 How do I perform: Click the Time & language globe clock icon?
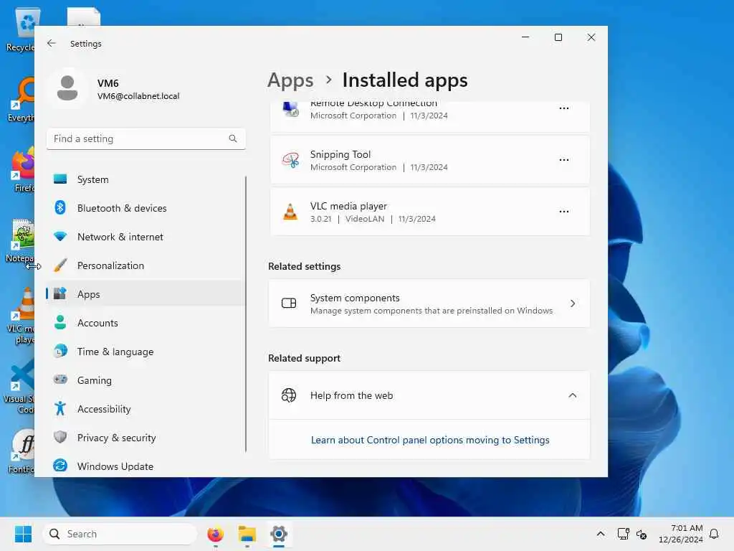click(60, 351)
